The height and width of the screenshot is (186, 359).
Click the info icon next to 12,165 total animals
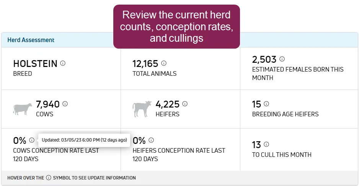164,63
